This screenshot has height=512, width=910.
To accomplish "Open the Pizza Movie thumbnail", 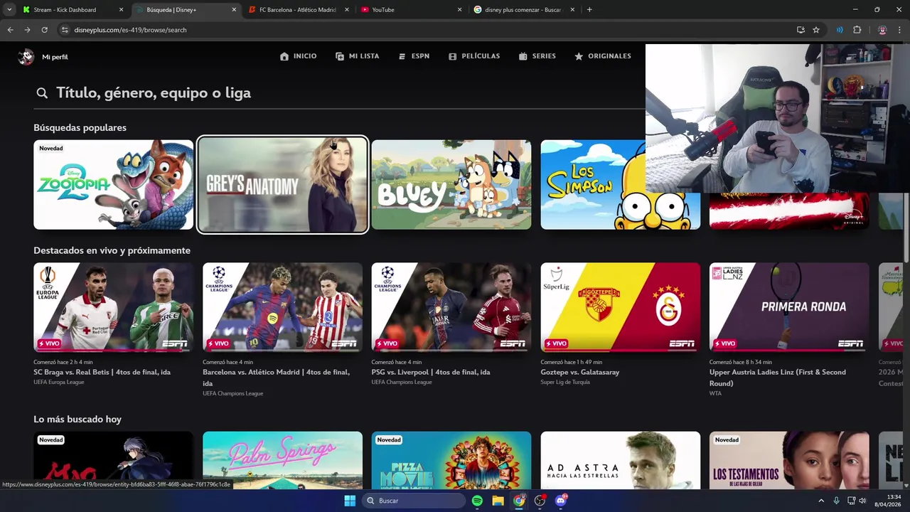I will 451,460.
